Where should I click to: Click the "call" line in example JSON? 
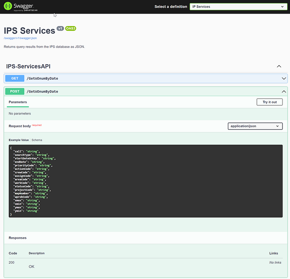[27, 151]
